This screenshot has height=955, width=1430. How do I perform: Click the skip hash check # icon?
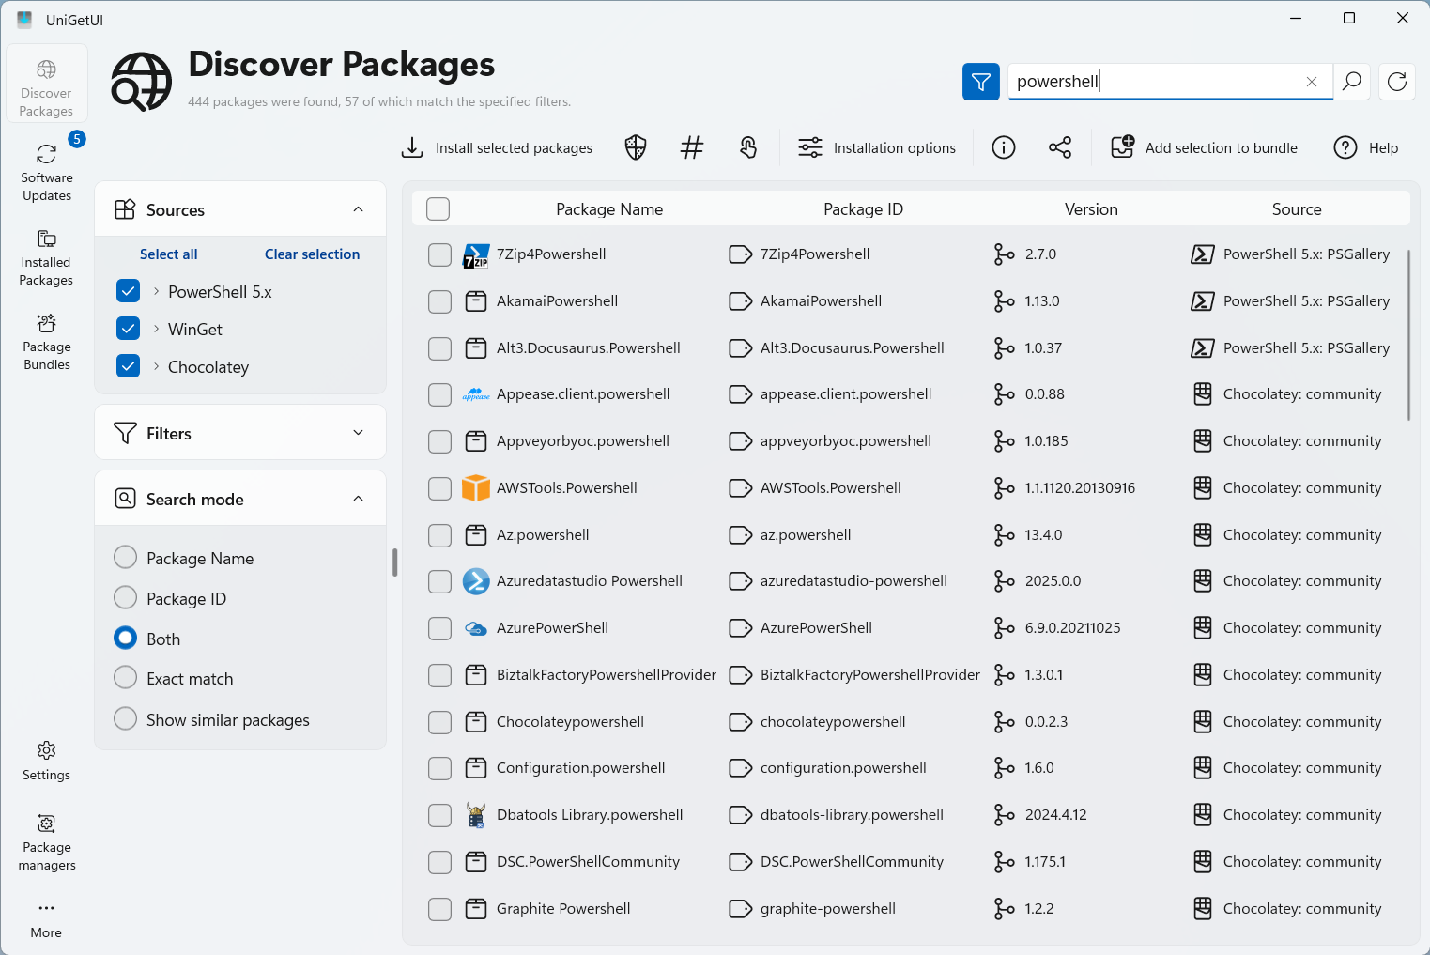(692, 147)
